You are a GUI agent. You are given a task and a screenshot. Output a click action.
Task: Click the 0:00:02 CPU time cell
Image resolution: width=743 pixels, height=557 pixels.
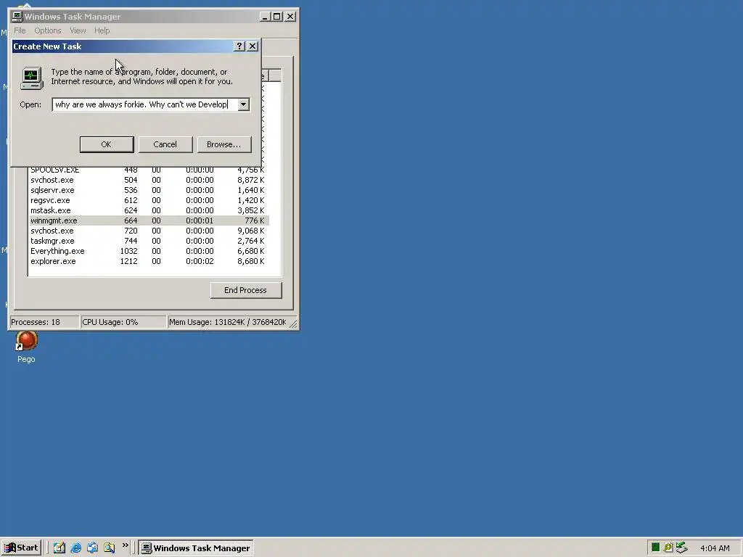(200, 261)
